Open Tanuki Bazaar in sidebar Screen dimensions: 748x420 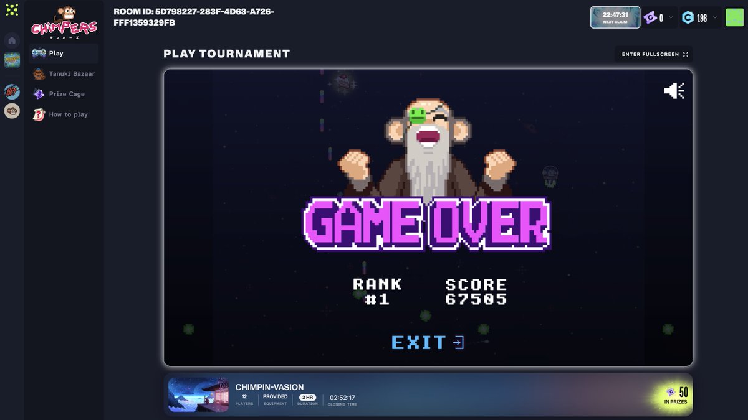(x=64, y=73)
